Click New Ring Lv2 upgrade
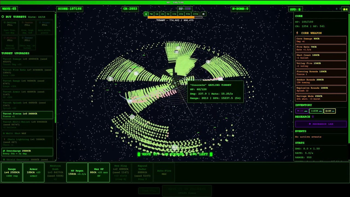Image resolution: width=350 pixels, height=197 pixels. tap(121, 172)
